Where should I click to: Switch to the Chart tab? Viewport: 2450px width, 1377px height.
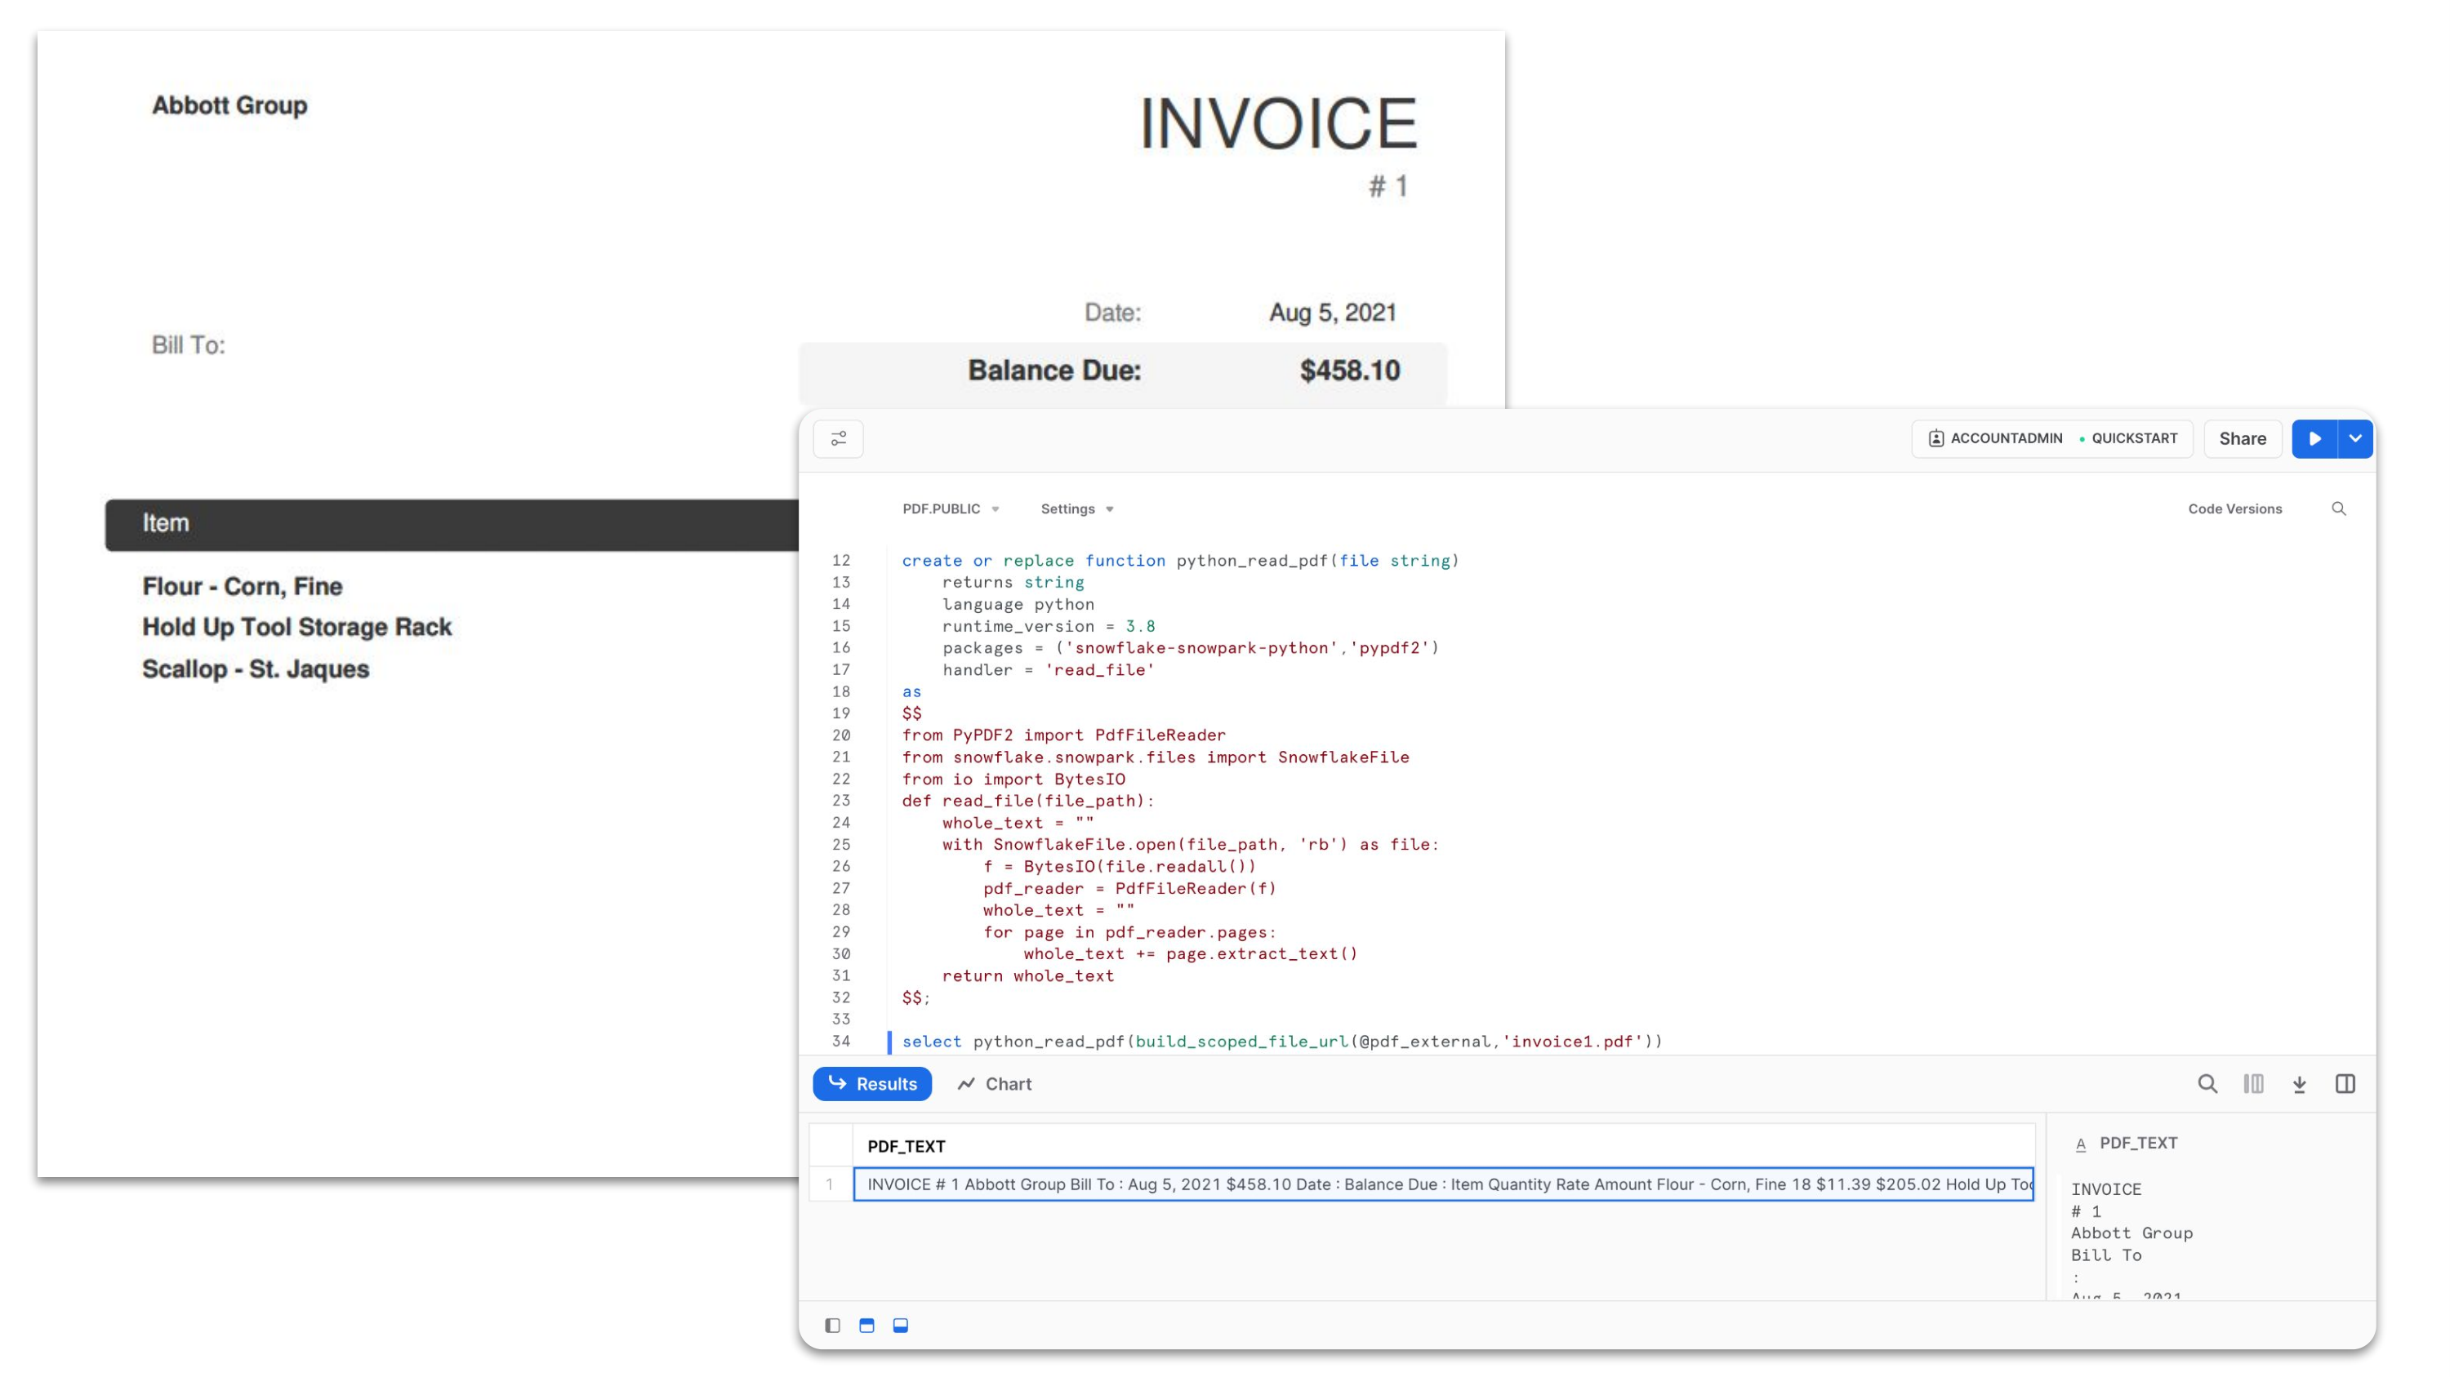994,1083
